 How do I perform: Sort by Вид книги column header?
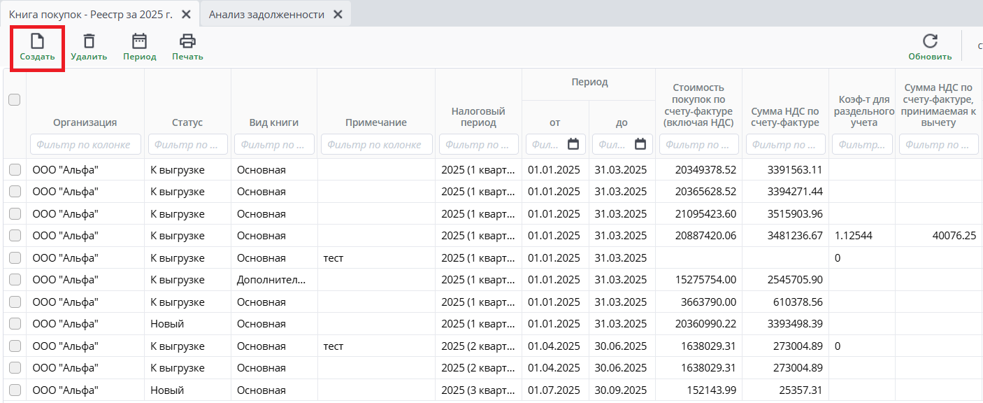tap(273, 122)
